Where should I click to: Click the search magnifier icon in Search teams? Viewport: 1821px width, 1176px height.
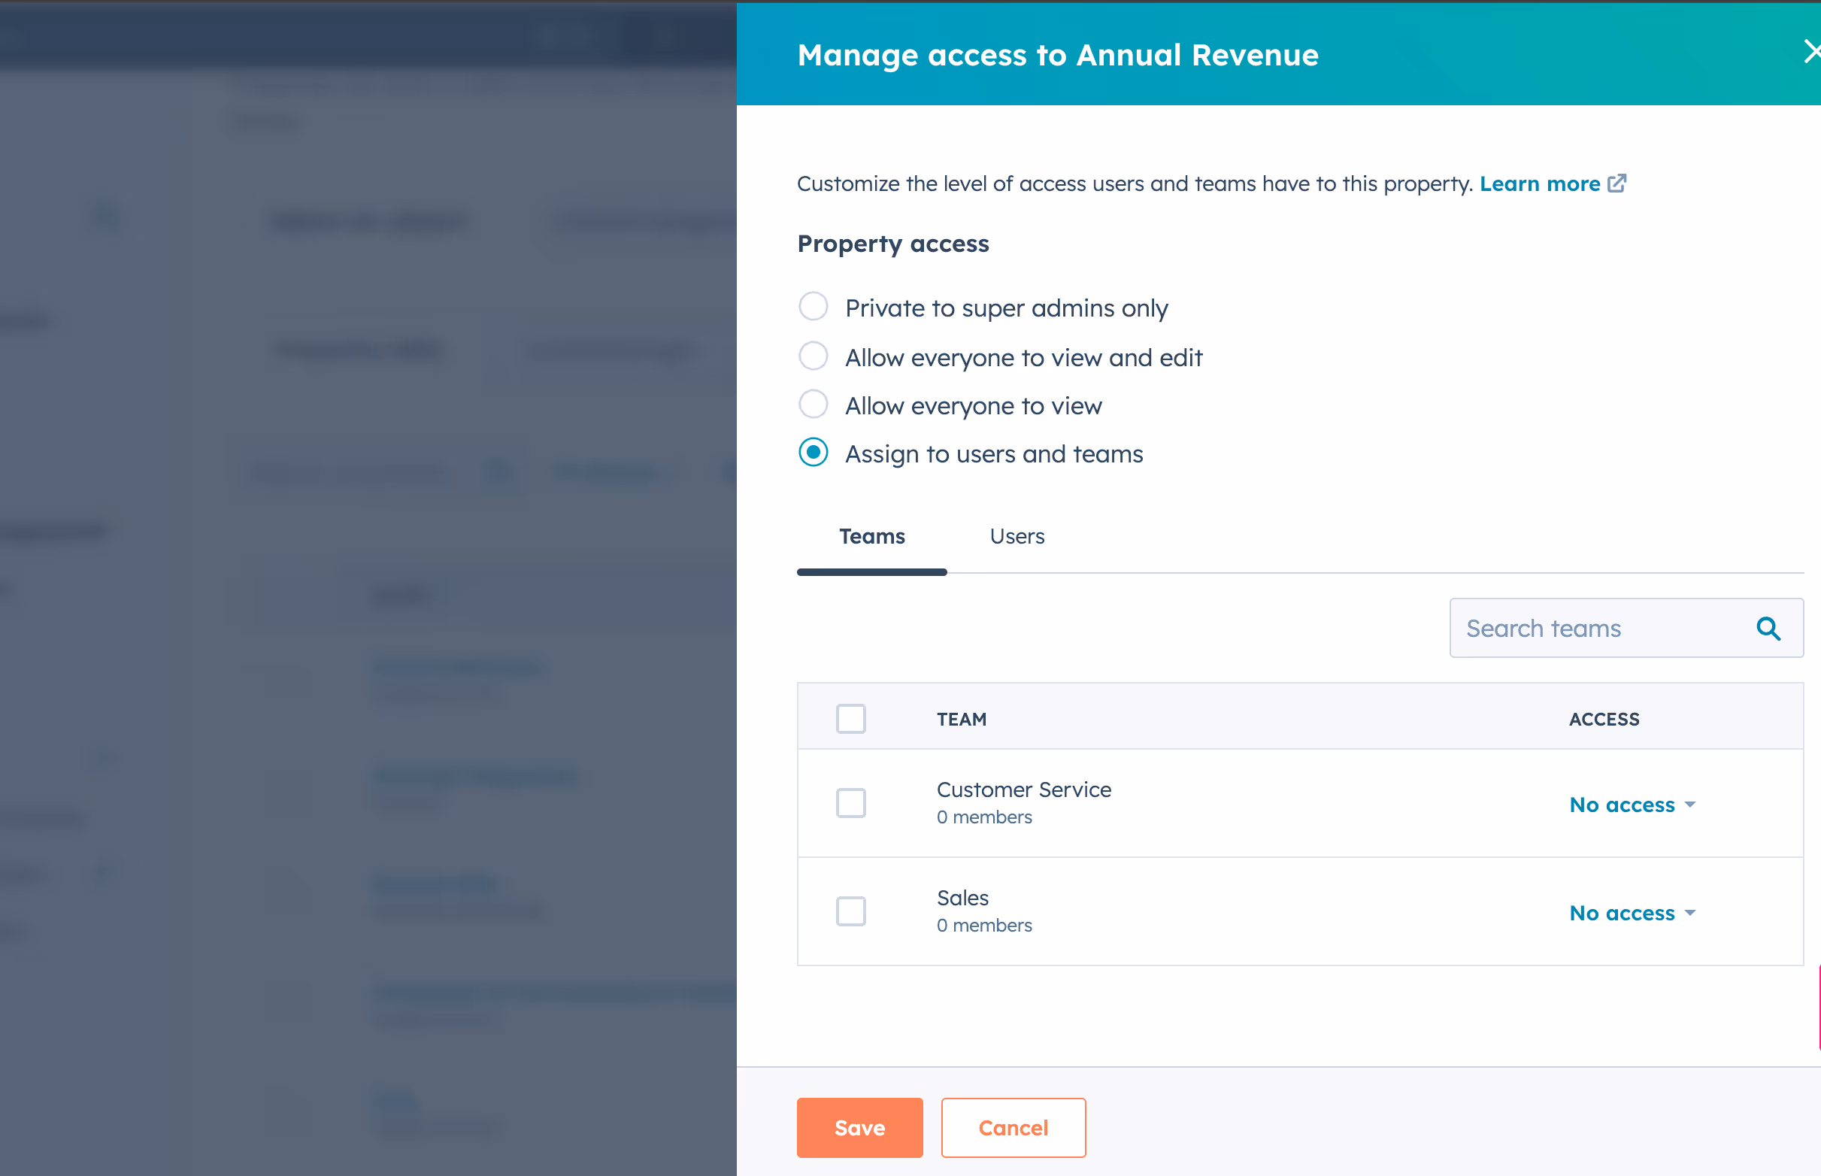coord(1768,629)
